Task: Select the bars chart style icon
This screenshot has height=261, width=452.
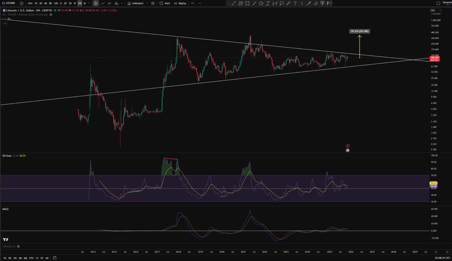Action: pyautogui.click(x=116, y=3)
